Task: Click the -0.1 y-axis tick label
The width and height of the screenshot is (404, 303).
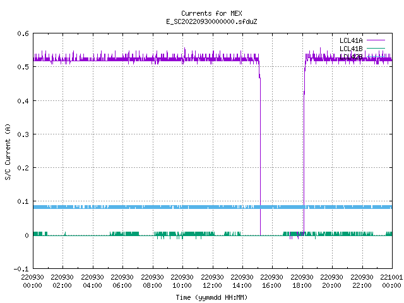Action: coord(21,269)
